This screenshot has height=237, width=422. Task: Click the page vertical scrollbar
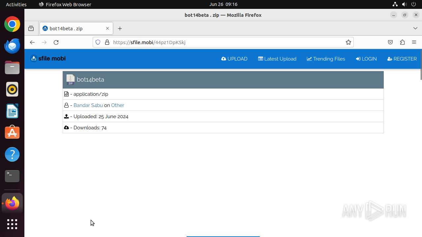click(x=421, y=65)
